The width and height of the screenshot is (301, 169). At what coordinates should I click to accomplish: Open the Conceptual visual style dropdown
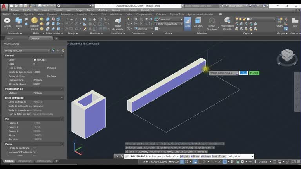169,19
